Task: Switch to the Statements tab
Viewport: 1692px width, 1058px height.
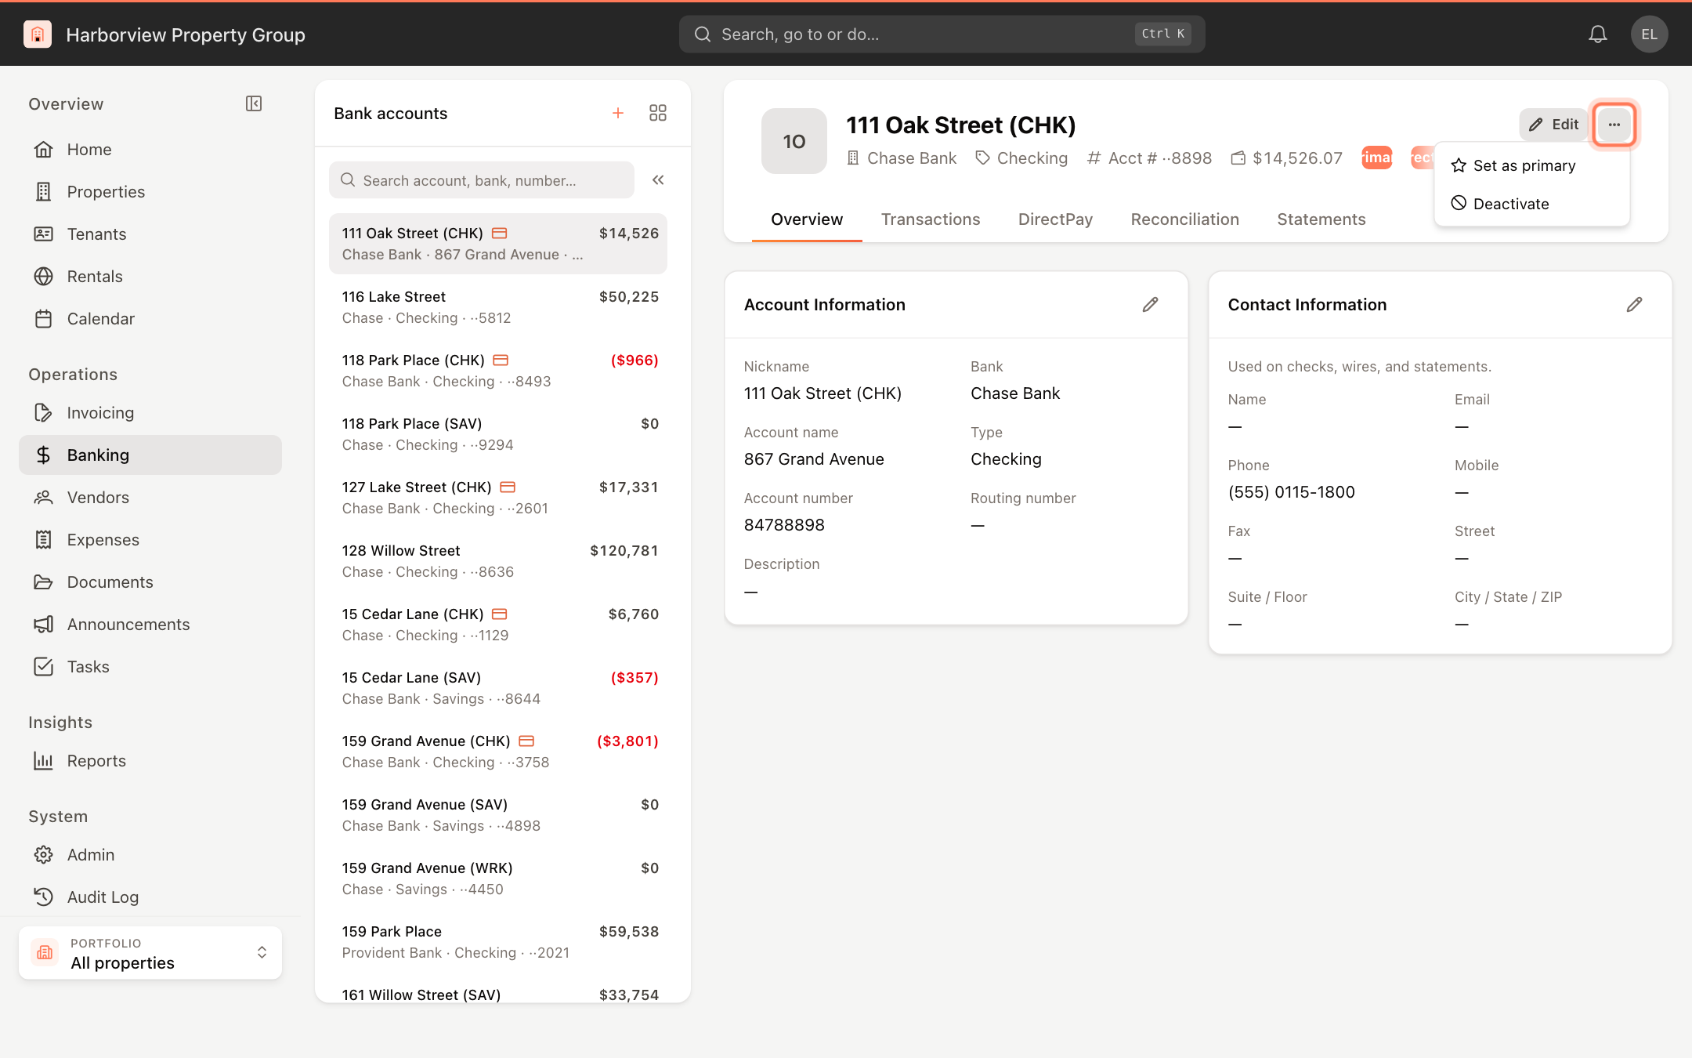Action: (1321, 220)
